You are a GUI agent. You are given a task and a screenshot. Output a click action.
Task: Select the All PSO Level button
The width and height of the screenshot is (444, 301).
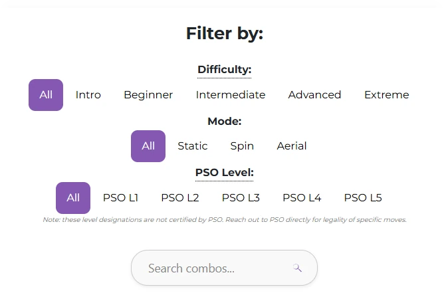73,198
